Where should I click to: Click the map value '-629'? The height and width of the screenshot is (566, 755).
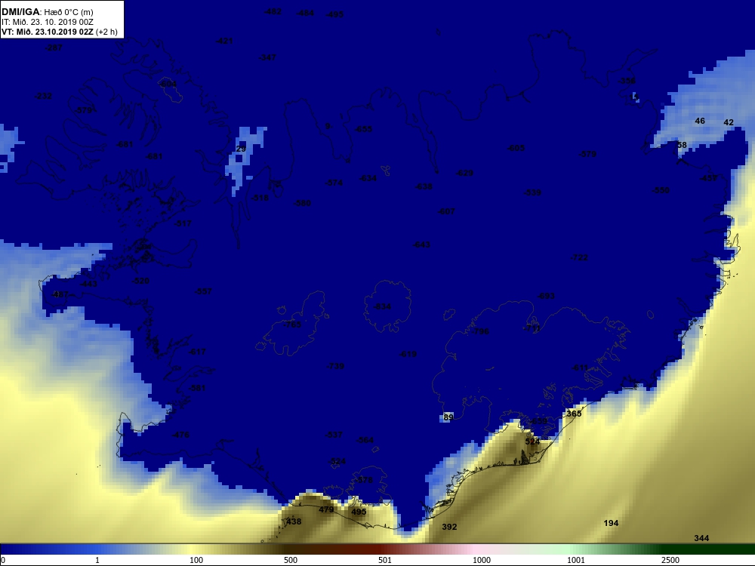tap(464, 173)
